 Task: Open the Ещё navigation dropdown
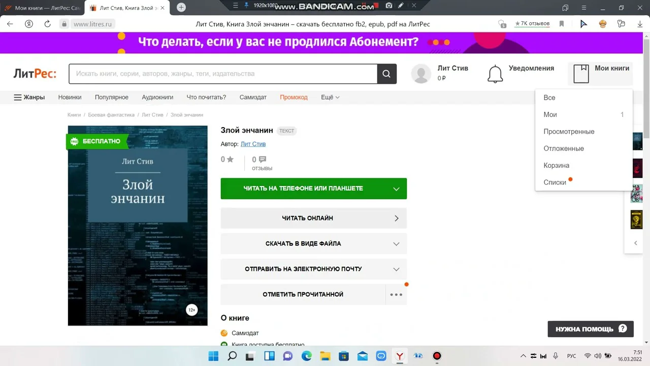tap(330, 97)
